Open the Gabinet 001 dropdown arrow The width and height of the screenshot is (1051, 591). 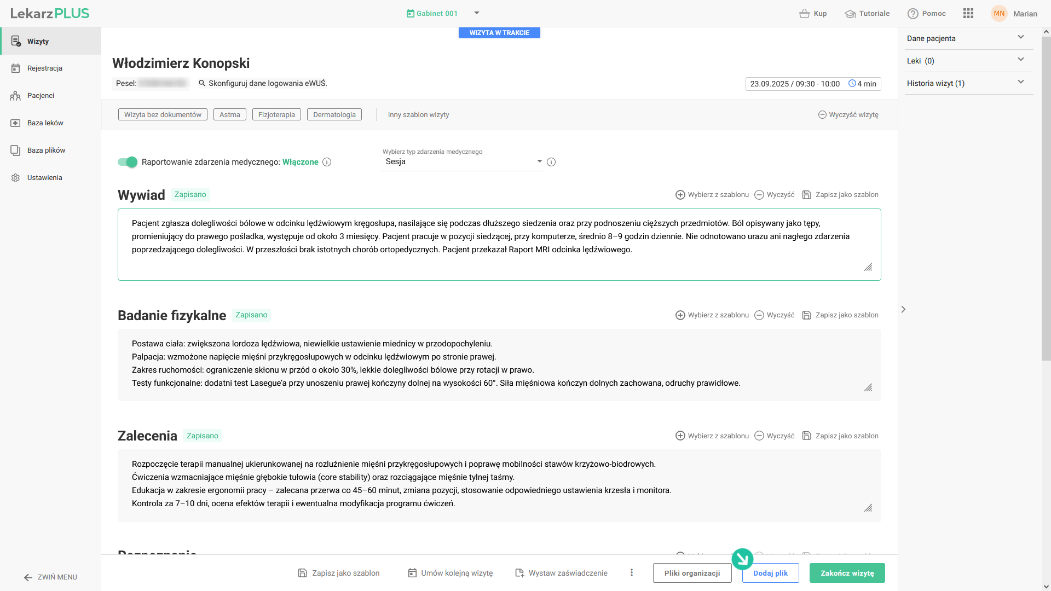click(477, 13)
